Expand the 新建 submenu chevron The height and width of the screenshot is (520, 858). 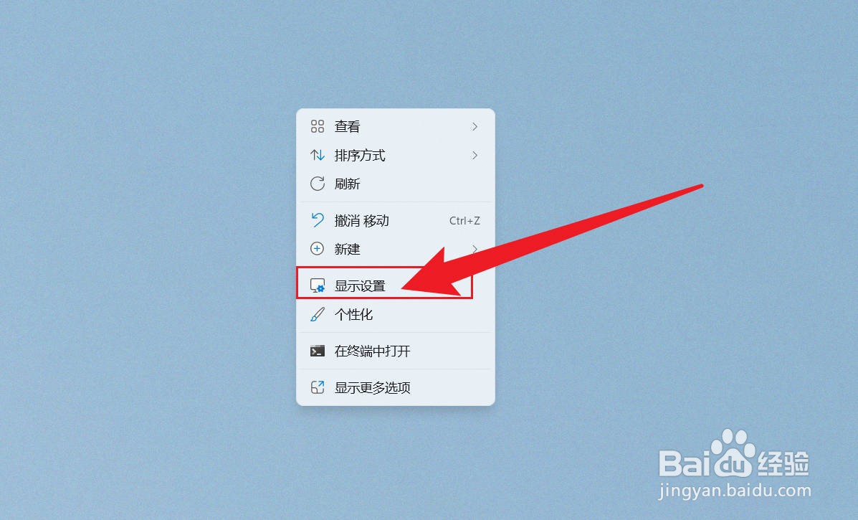point(475,249)
